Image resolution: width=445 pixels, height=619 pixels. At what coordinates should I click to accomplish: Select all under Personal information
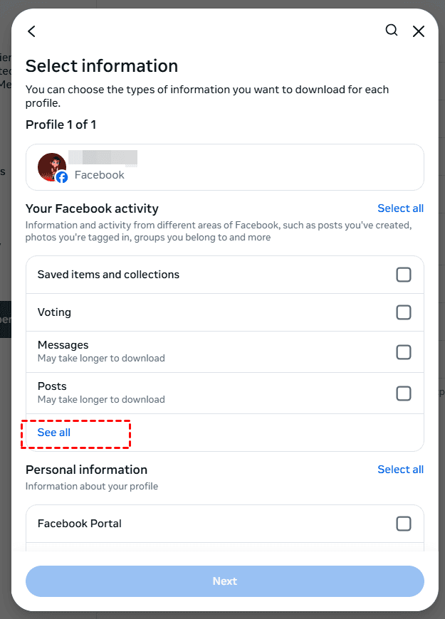(400, 470)
